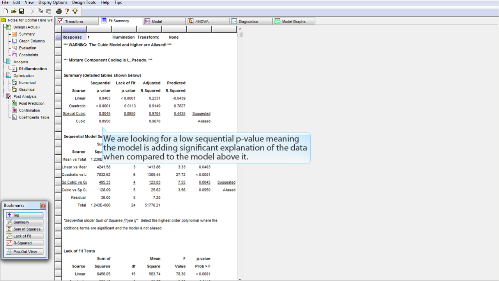Close the Bookmarks panel
499x281 pixels.
coord(43,205)
